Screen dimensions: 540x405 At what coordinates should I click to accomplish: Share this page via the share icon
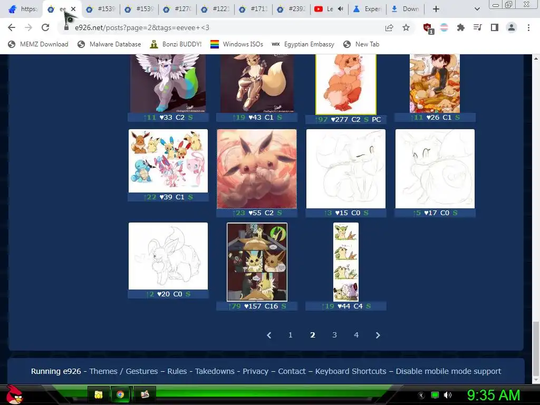(389, 27)
